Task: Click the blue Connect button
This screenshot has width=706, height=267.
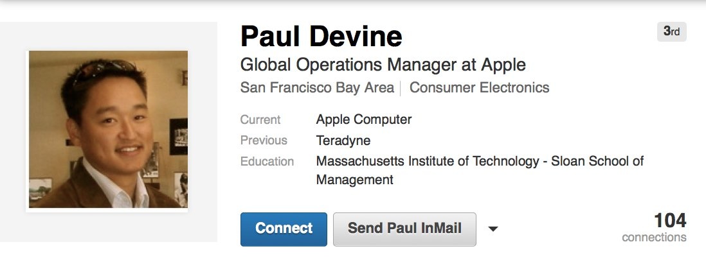Action: pyautogui.click(x=284, y=228)
